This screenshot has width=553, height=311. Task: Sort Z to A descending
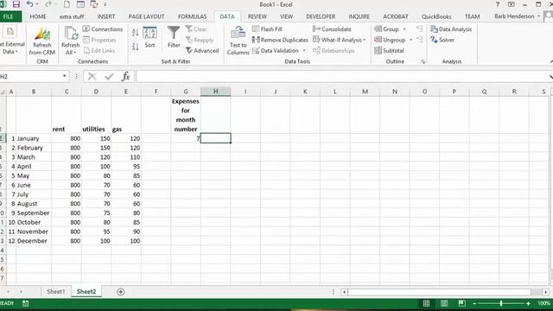tap(135, 46)
